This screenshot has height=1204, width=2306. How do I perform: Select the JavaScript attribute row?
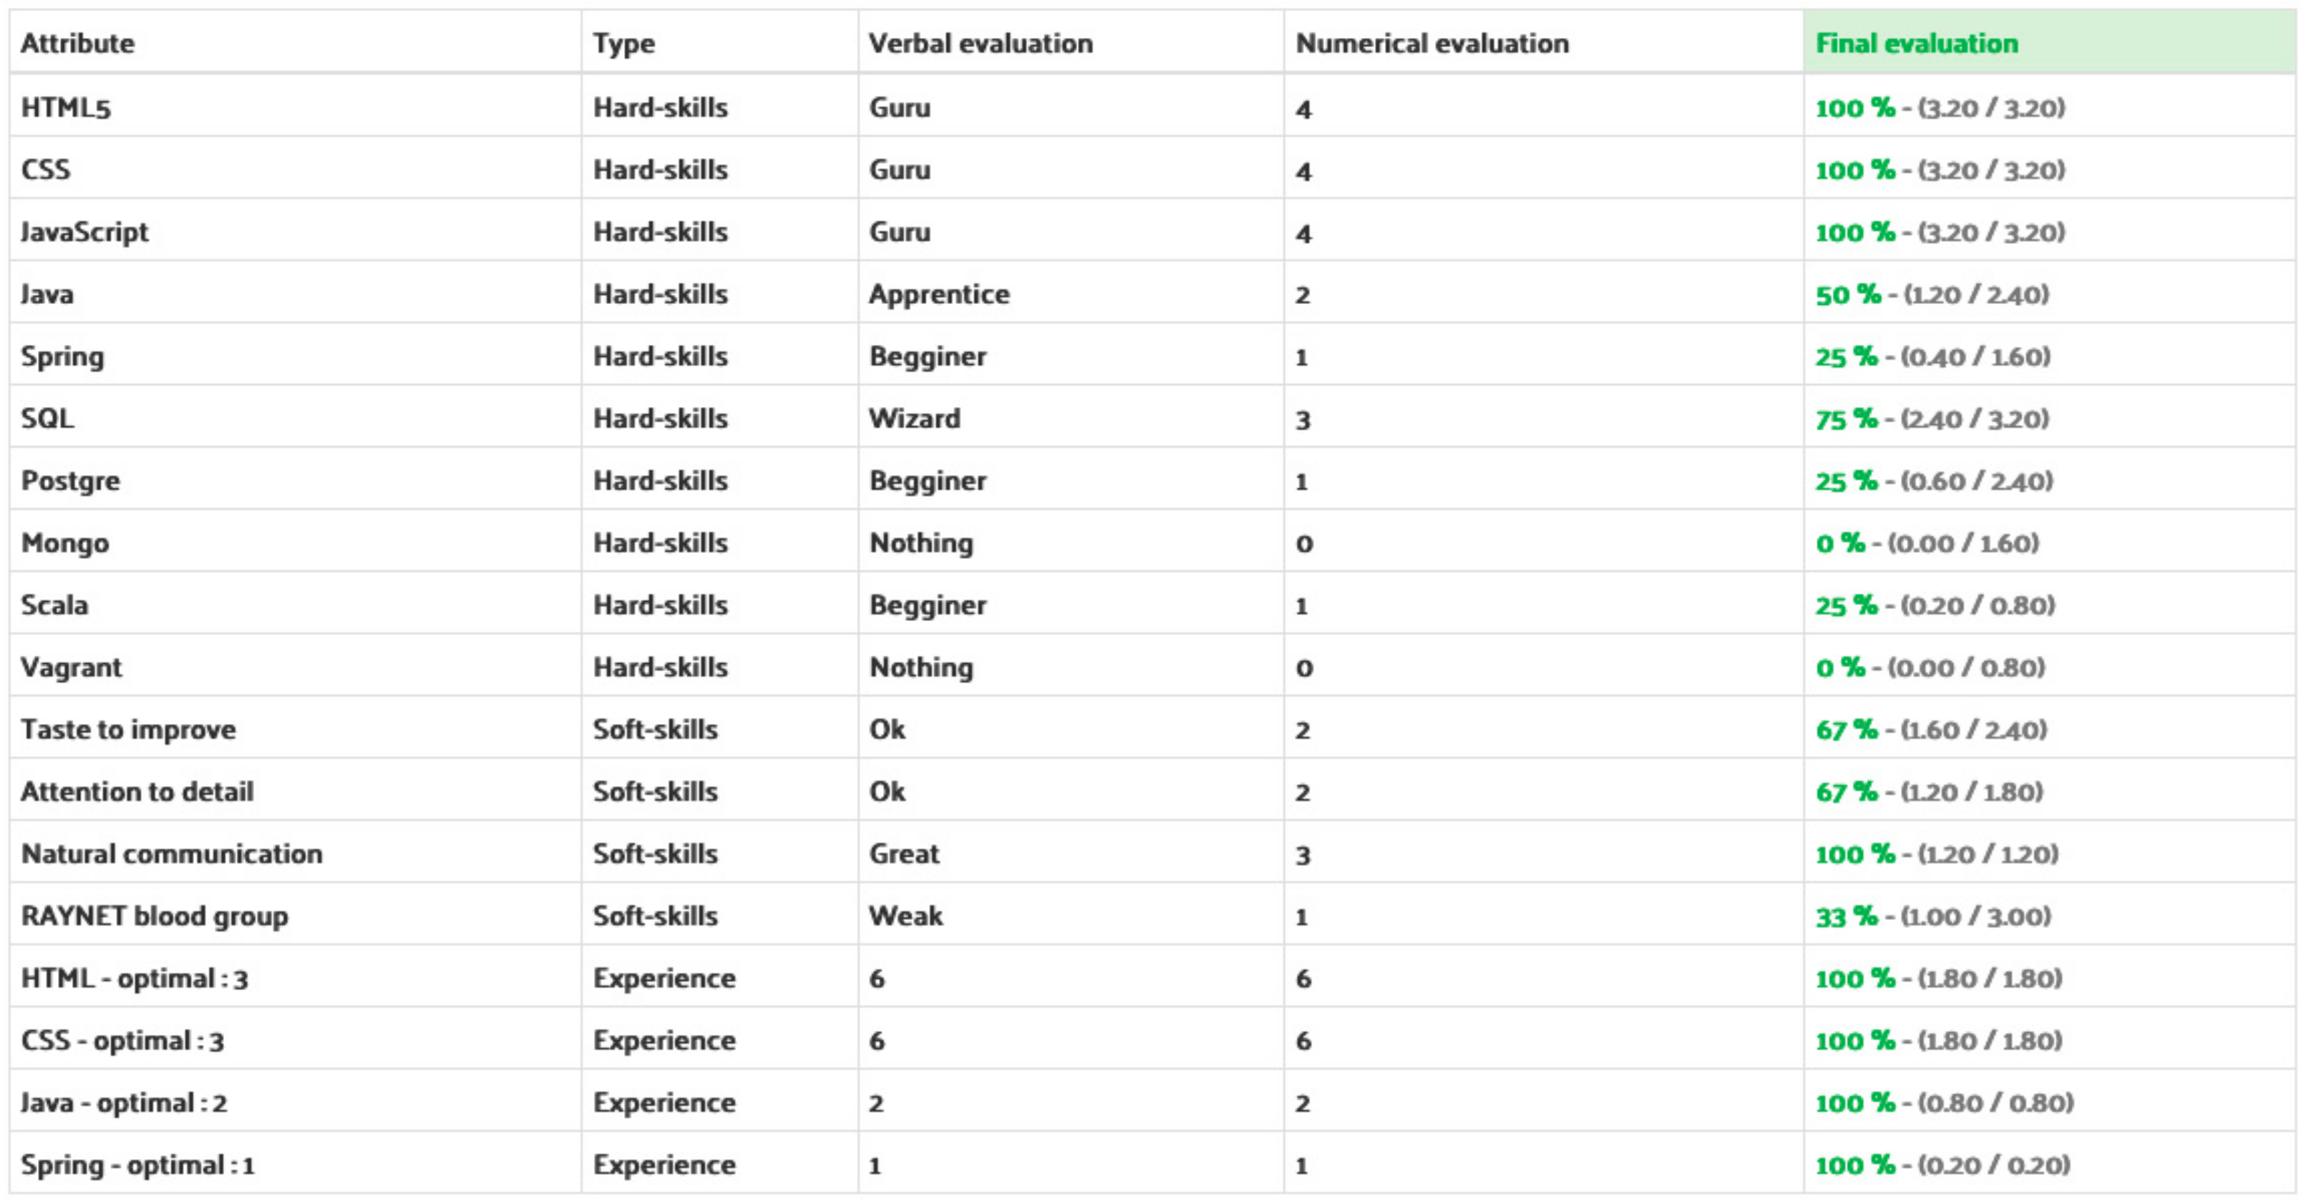[84, 232]
